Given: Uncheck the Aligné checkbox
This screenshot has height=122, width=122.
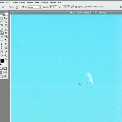Looking at the screenshot, I should point(76,7).
